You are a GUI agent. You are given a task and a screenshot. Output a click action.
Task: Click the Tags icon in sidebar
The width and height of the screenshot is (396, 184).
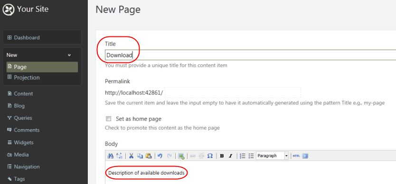(9, 179)
